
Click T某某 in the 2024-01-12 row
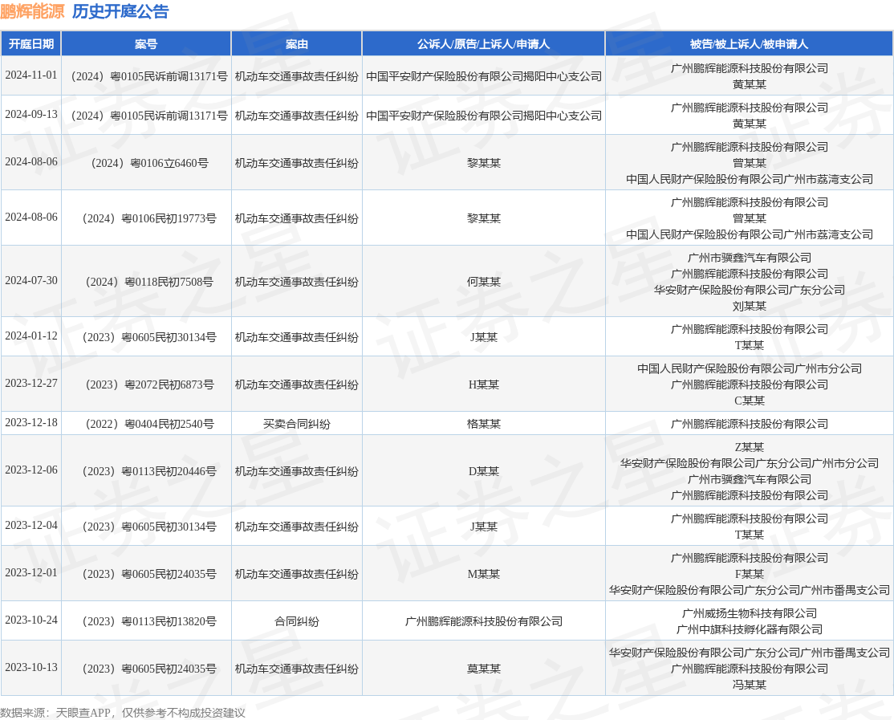point(750,345)
